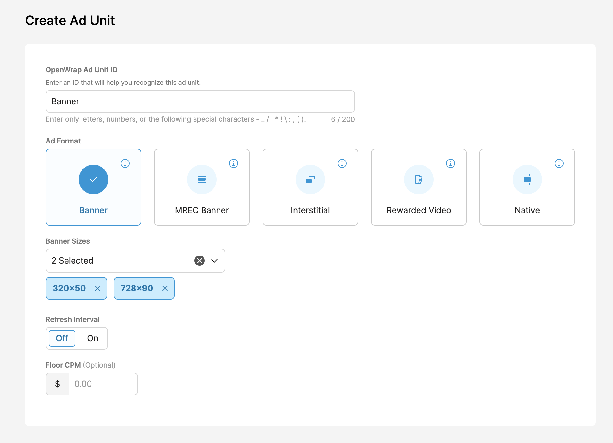Select the MREC Banner ad format icon
Viewport: 613px width, 443px height.
(202, 179)
